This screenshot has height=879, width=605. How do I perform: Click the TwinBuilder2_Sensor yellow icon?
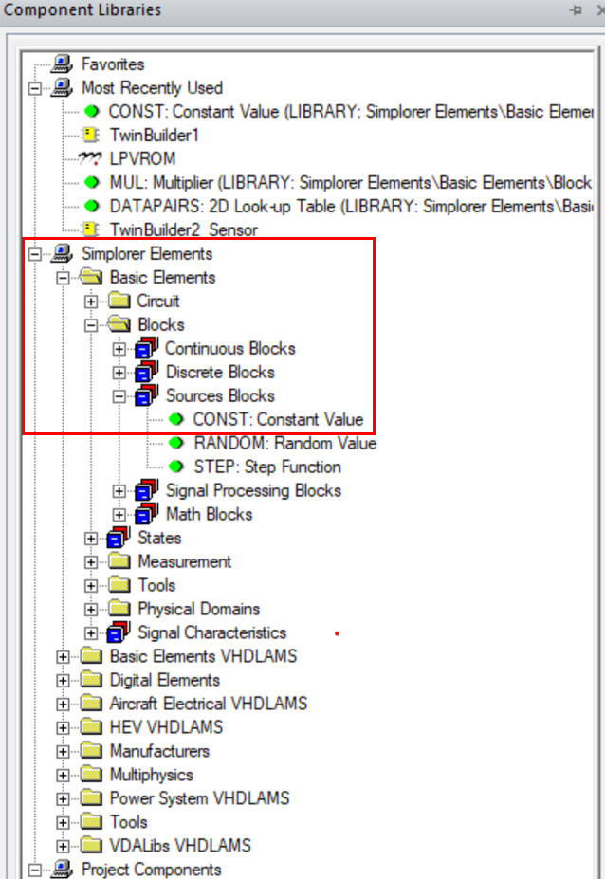pos(90,229)
